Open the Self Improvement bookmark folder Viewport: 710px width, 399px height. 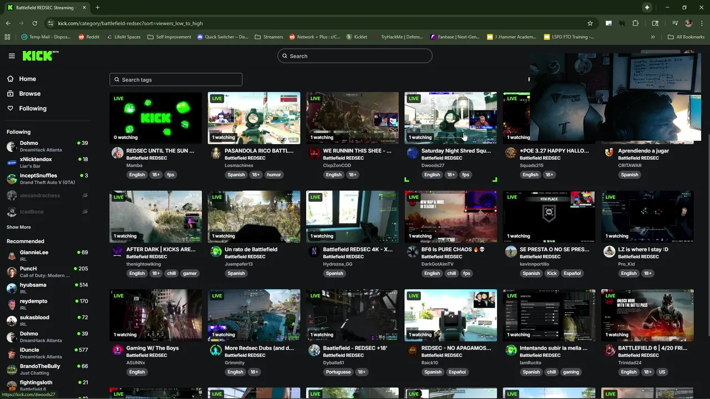[169, 37]
